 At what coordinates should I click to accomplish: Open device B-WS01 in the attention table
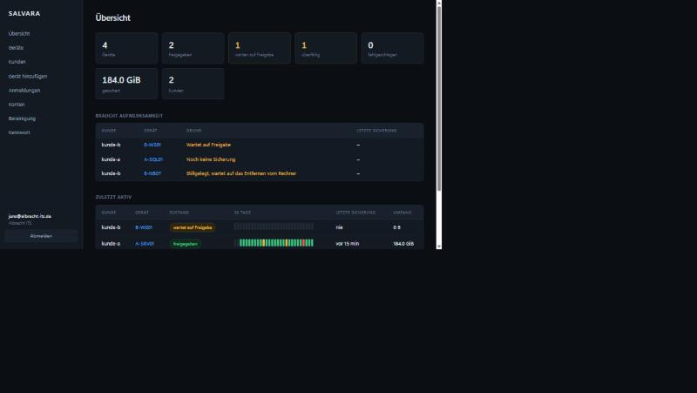point(152,145)
